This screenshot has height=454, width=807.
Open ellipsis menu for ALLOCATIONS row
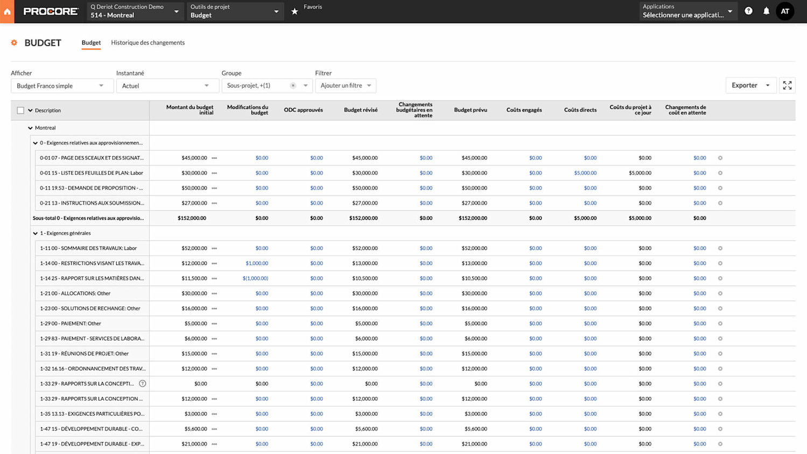[214, 294]
